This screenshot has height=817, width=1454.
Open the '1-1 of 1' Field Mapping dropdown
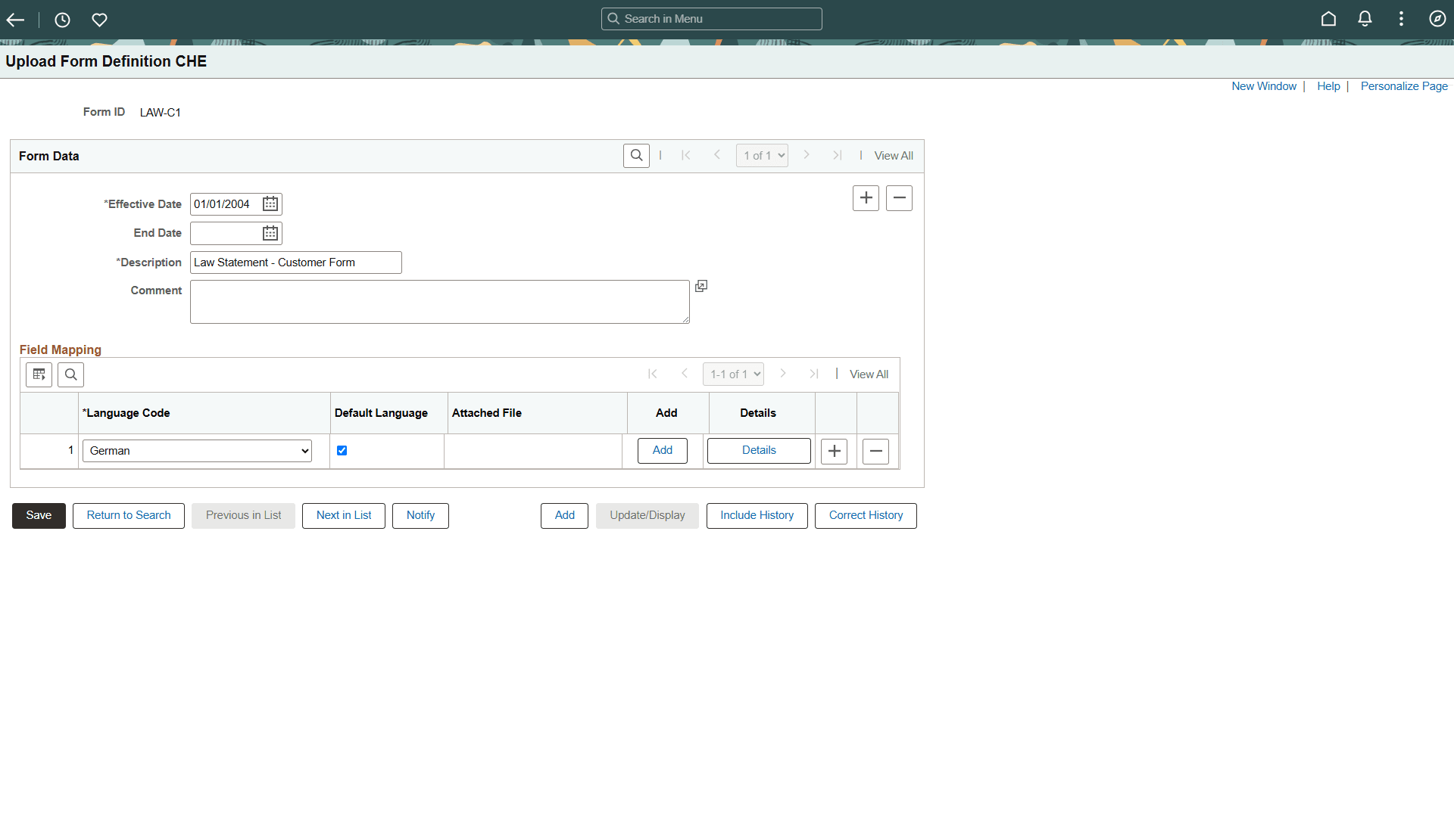pyautogui.click(x=733, y=374)
